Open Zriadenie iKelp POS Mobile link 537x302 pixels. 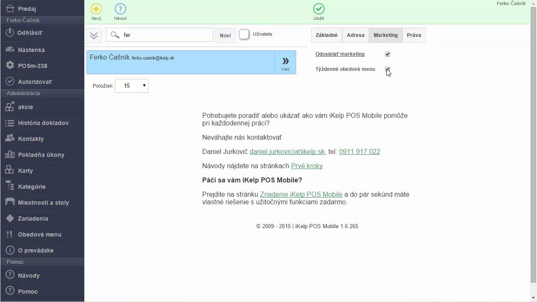tap(301, 195)
